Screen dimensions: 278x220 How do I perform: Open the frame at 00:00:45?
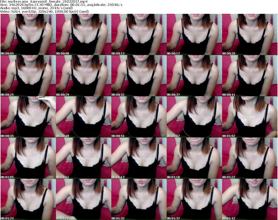point(28,117)
